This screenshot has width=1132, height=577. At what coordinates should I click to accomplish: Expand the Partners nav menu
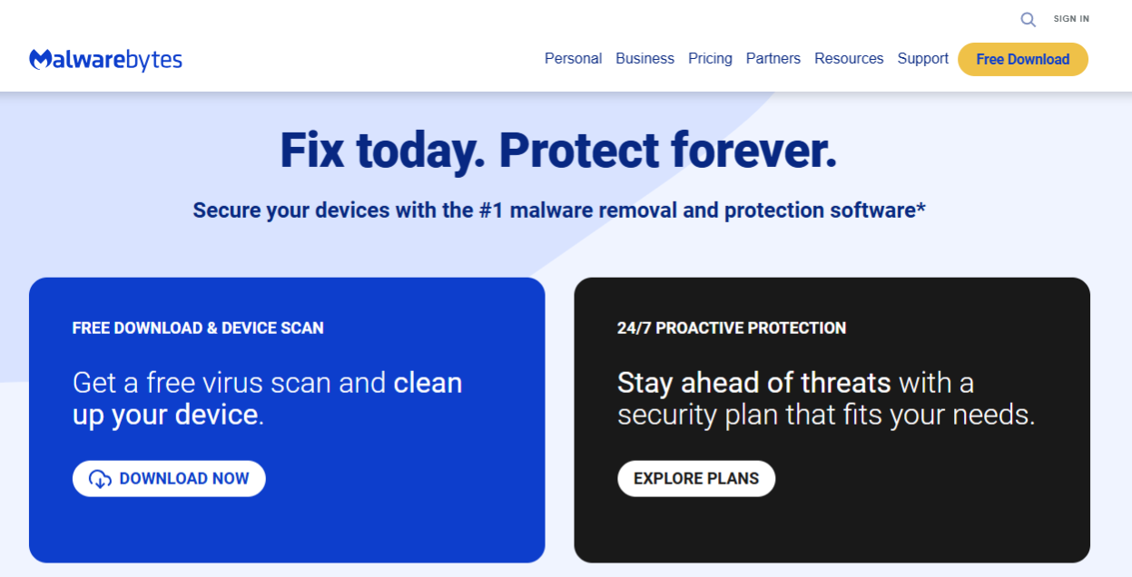[x=773, y=59]
